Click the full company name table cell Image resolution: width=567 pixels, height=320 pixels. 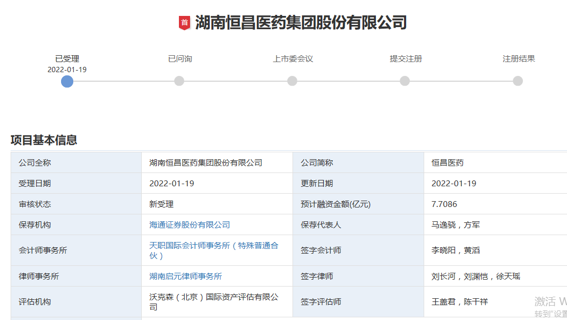[x=217, y=162]
